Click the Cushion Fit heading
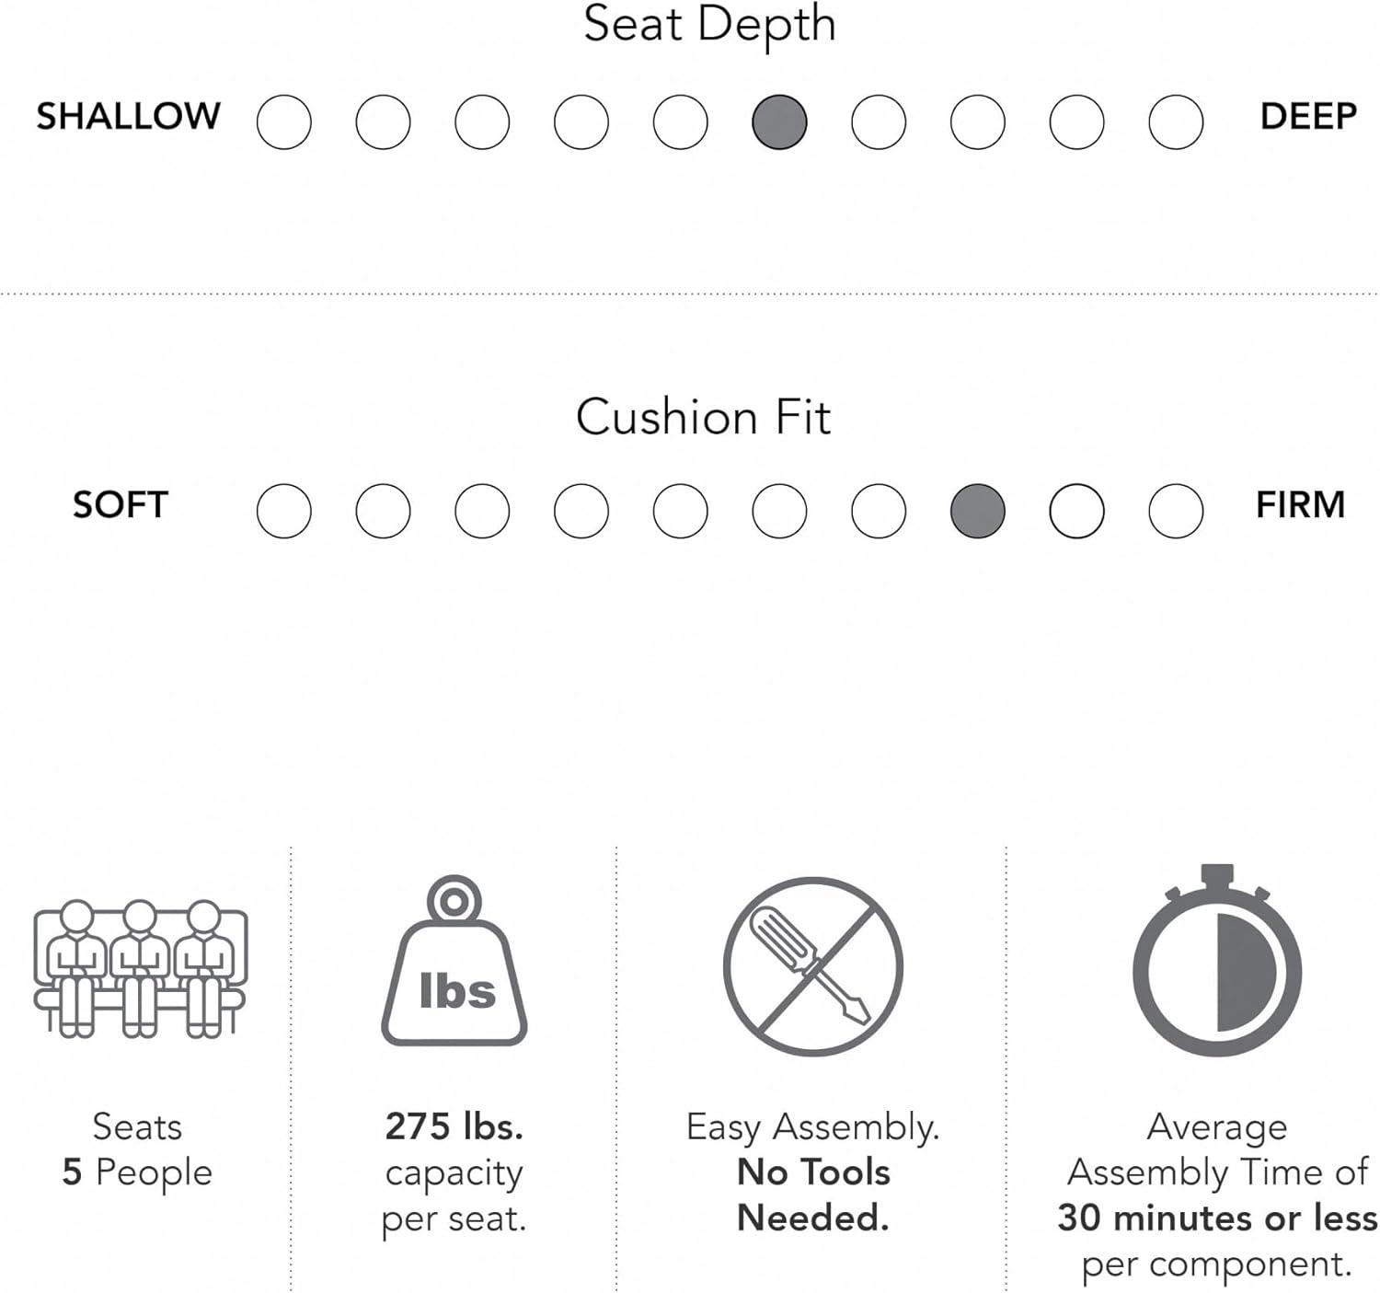1380x1293 pixels. (x=704, y=417)
